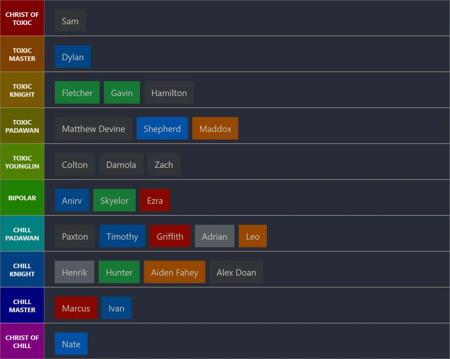Select the Hamilton name tile

click(169, 93)
